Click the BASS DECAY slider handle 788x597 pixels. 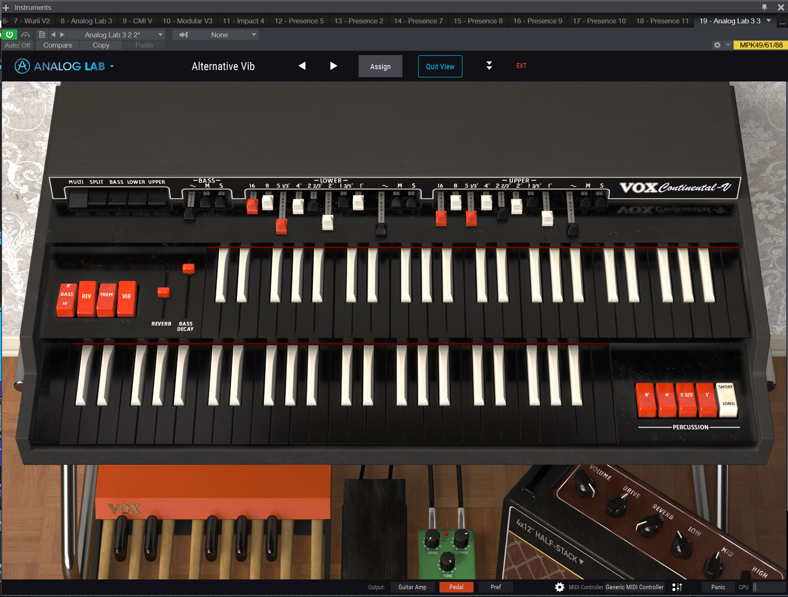[189, 269]
